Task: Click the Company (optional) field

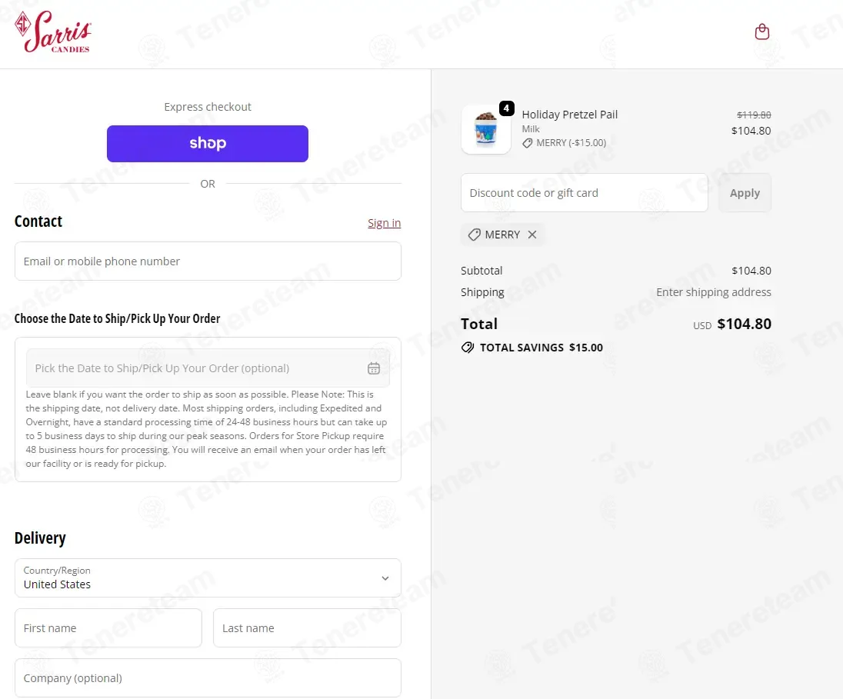Action: 208,678
